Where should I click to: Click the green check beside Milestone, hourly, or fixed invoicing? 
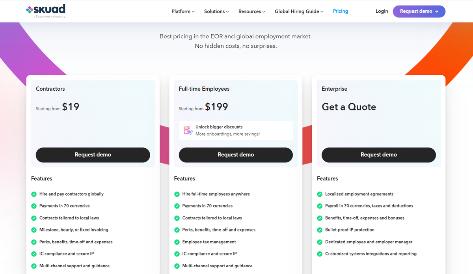click(x=34, y=230)
